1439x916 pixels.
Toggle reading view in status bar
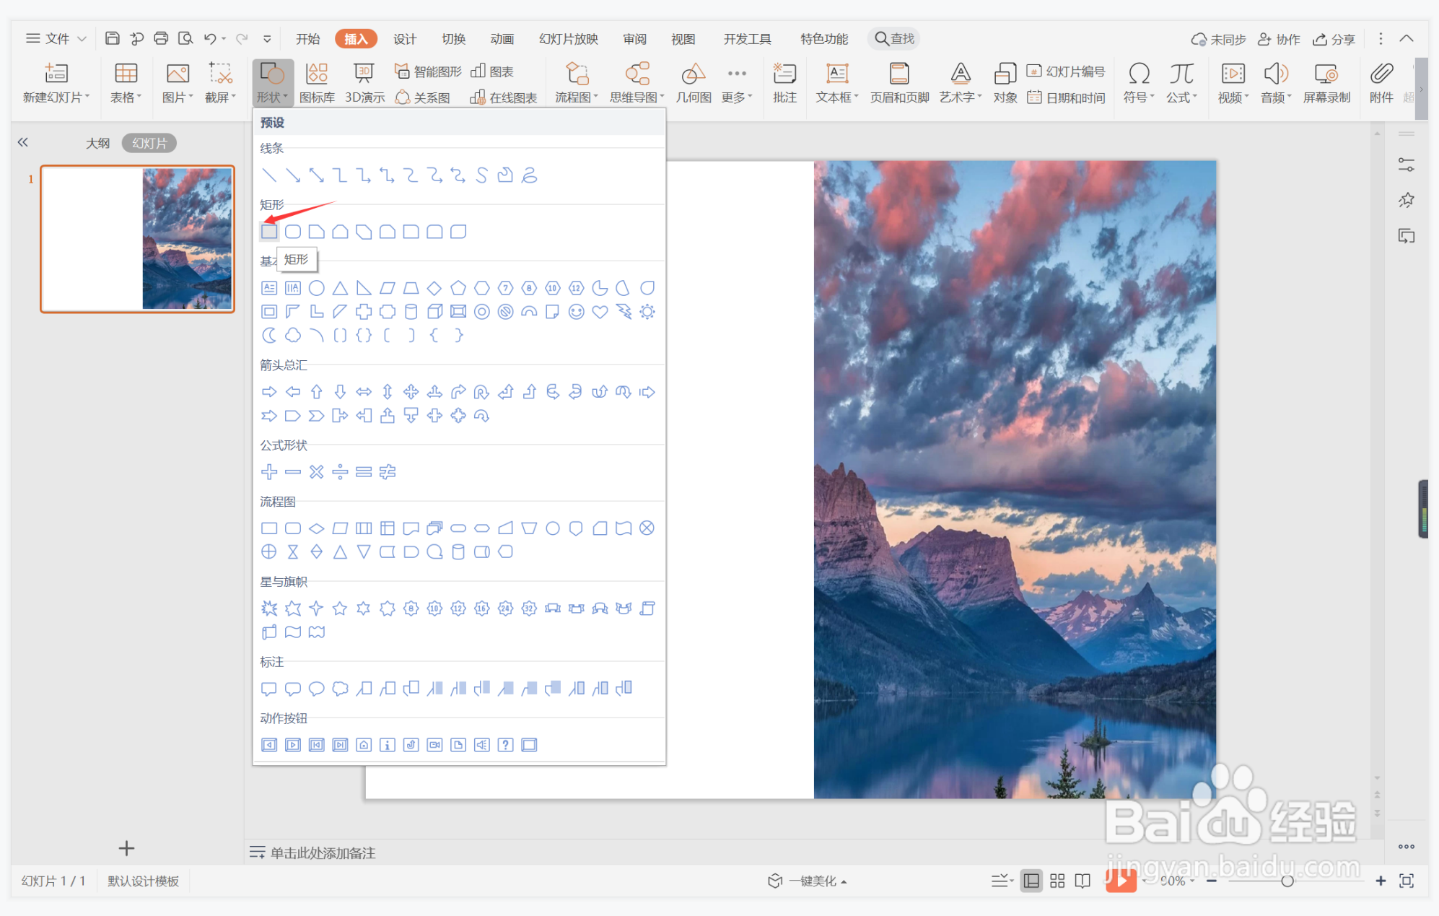pos(1082,881)
